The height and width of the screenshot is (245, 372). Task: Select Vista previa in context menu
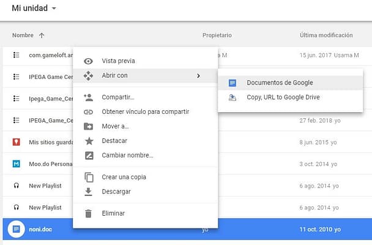pos(145,61)
